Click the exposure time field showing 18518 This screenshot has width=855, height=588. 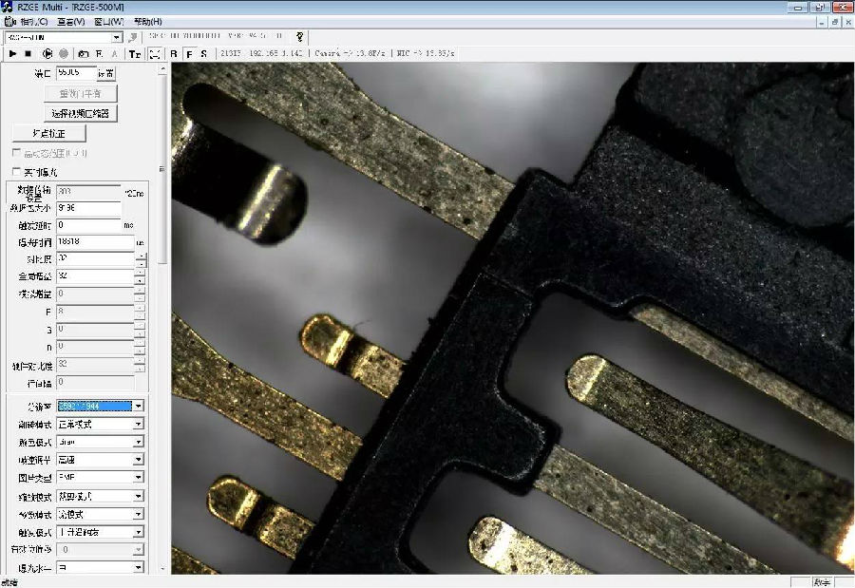pyautogui.click(x=95, y=241)
